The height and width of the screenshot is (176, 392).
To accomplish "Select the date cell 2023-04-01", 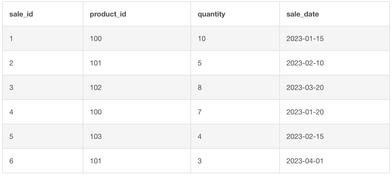I will click(305, 161).
